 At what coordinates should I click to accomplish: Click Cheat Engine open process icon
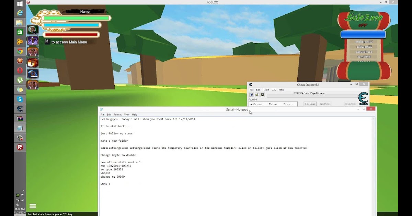pyautogui.click(x=251, y=95)
